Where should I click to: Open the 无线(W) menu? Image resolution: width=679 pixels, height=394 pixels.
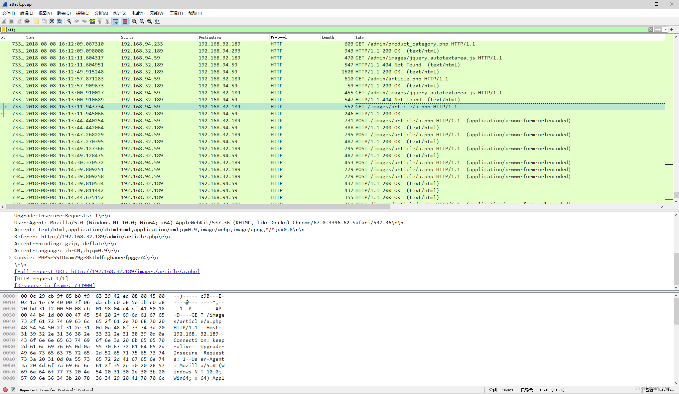(157, 13)
